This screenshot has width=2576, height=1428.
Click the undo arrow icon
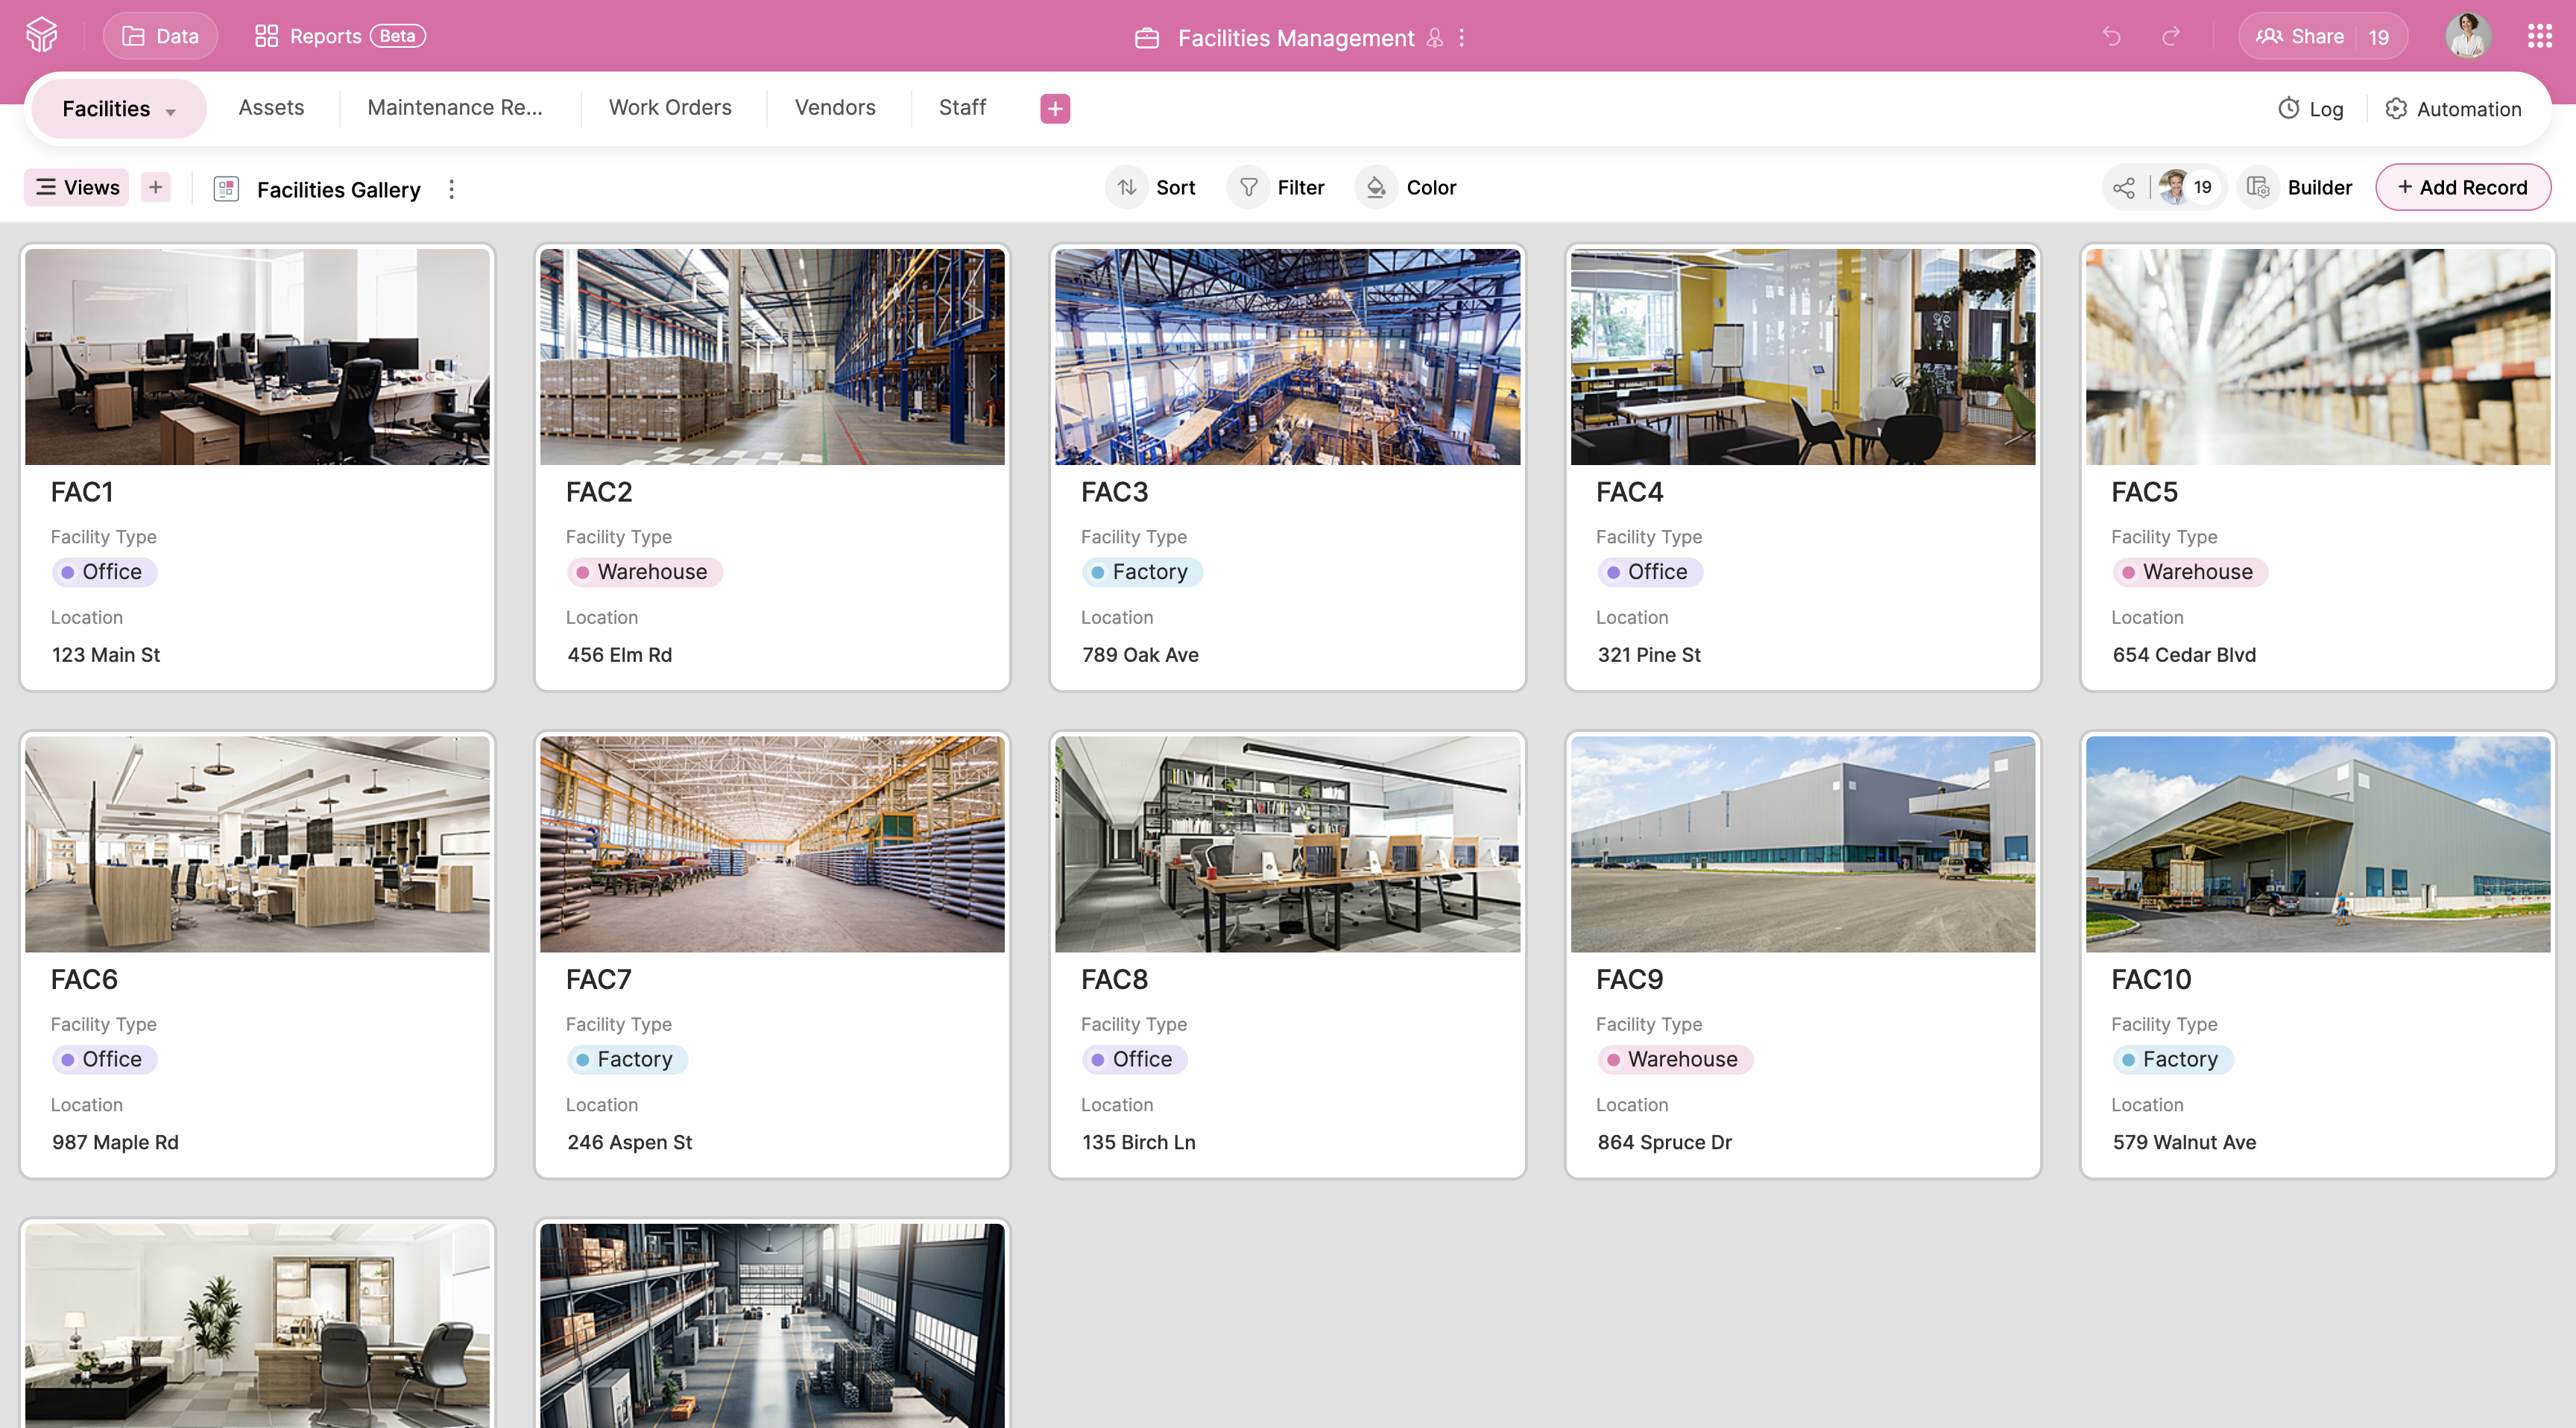pyautogui.click(x=2111, y=37)
